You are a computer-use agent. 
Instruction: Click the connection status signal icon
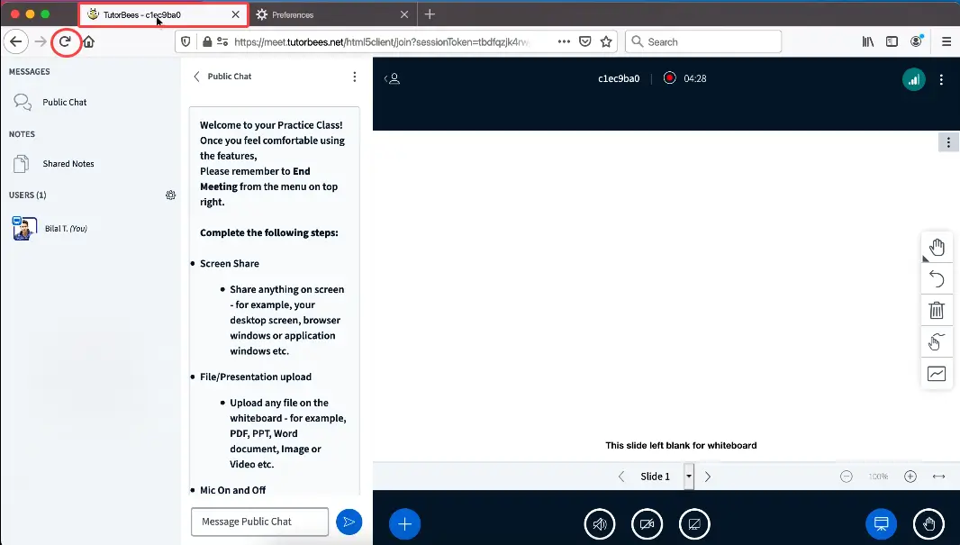click(x=913, y=79)
